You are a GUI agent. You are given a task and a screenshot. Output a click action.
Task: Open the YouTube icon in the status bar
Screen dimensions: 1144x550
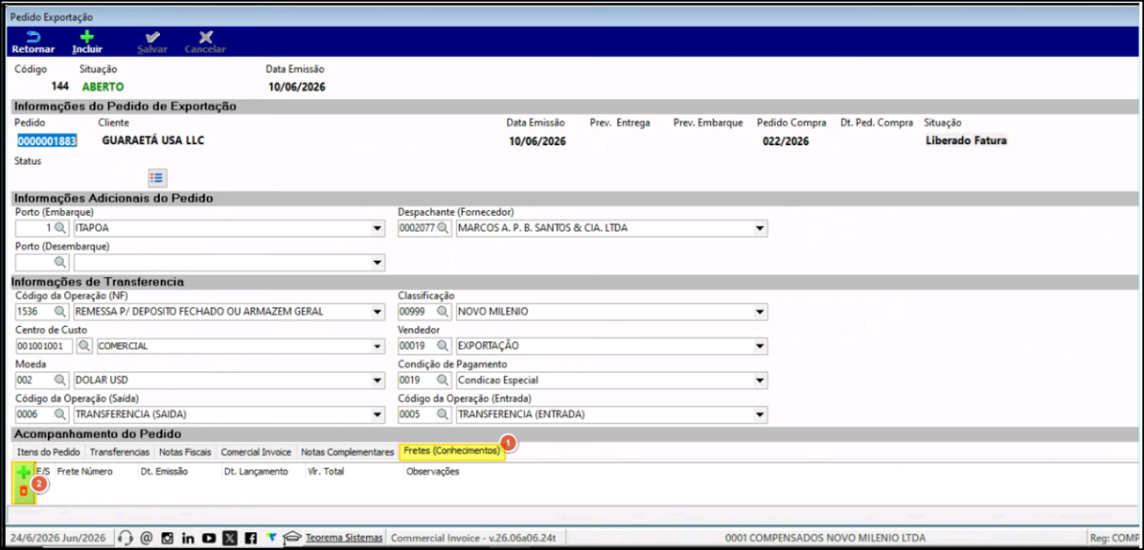click(209, 538)
